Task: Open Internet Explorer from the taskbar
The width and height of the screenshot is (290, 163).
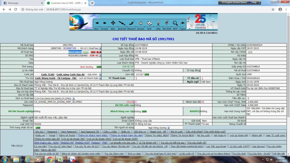Action: (27, 160)
